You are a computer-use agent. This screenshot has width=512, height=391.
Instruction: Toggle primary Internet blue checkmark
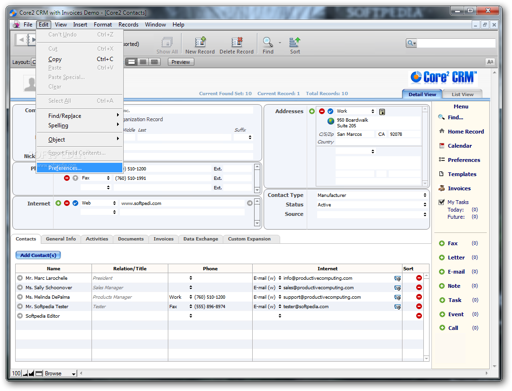pyautogui.click(x=75, y=203)
